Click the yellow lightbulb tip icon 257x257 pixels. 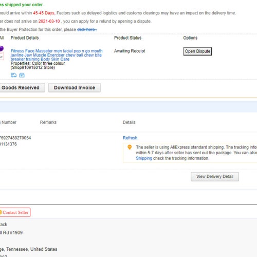point(130,147)
